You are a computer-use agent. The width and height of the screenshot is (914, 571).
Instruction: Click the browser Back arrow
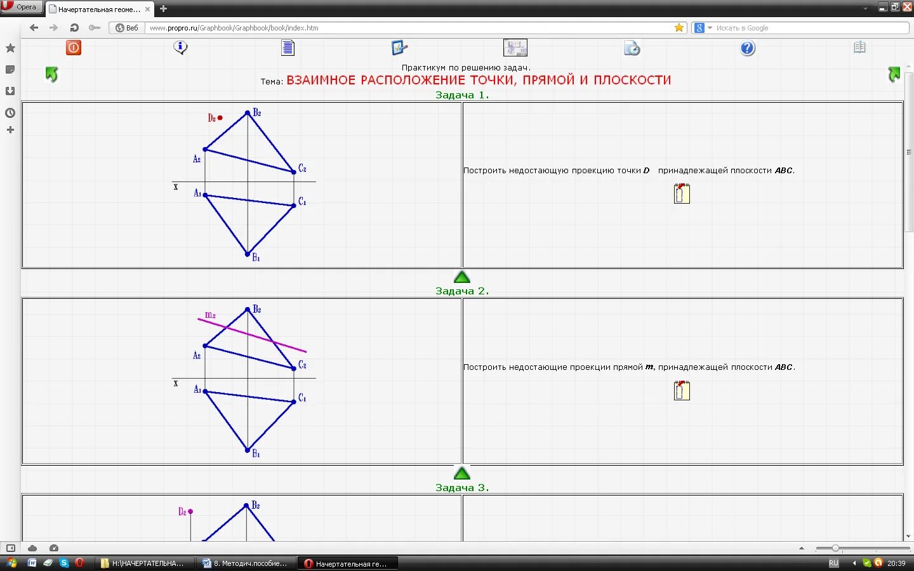[34, 27]
